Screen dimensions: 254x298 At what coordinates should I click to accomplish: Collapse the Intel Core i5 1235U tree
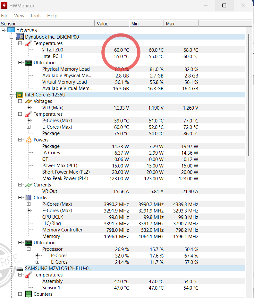(12, 95)
